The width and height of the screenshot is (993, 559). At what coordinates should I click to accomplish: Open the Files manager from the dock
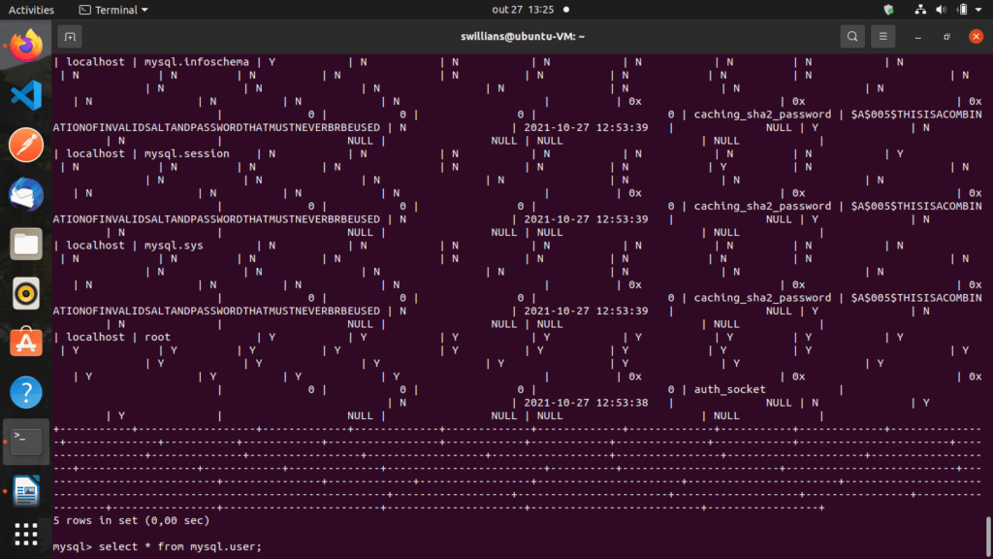[26, 244]
